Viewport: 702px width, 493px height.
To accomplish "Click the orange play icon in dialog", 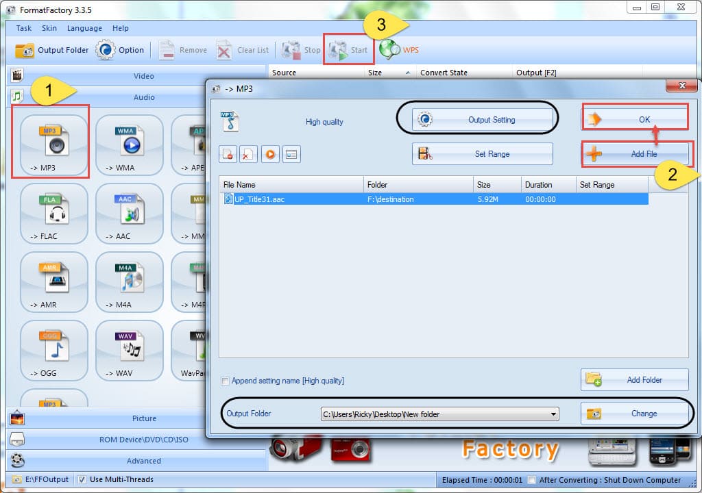I will point(270,154).
